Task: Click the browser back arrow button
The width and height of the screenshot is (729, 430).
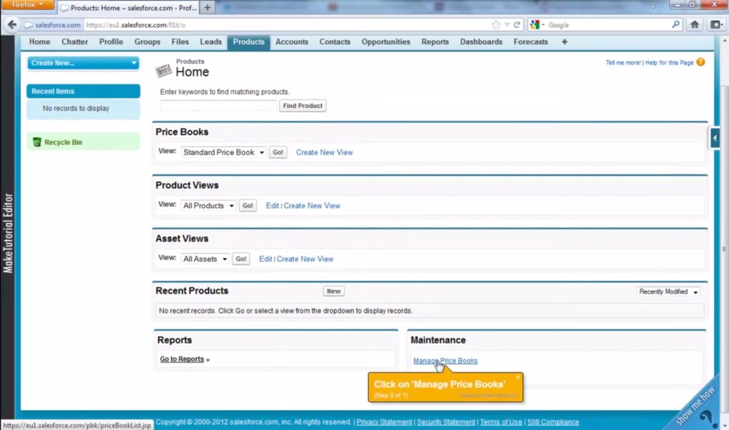Action: 12,25
